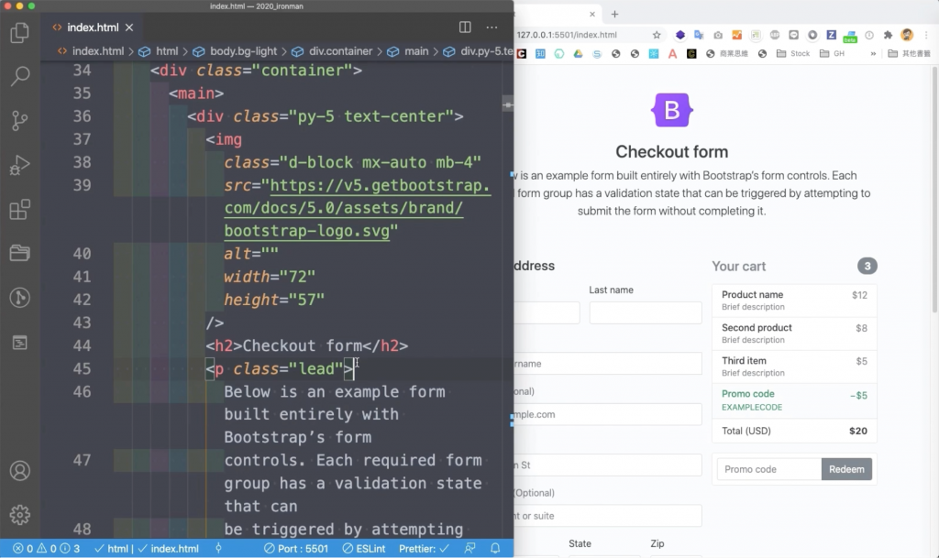Click the Git commit status bar icon
The height and width of the screenshot is (558, 939).
(218, 549)
